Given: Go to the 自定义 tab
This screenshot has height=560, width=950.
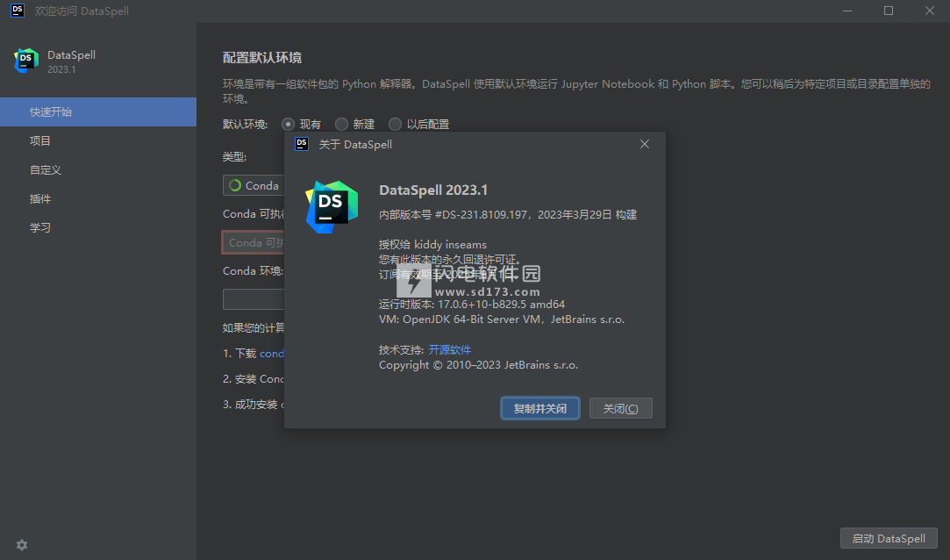Looking at the screenshot, I should (98, 170).
